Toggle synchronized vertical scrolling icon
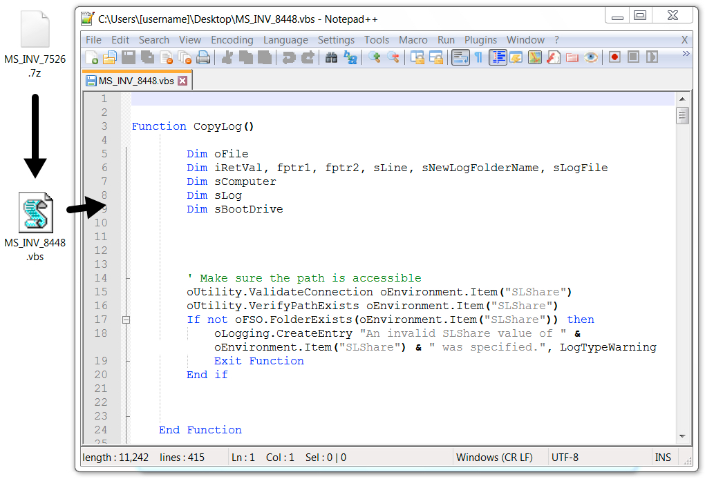Viewport: 705px width, 481px height. (417, 57)
